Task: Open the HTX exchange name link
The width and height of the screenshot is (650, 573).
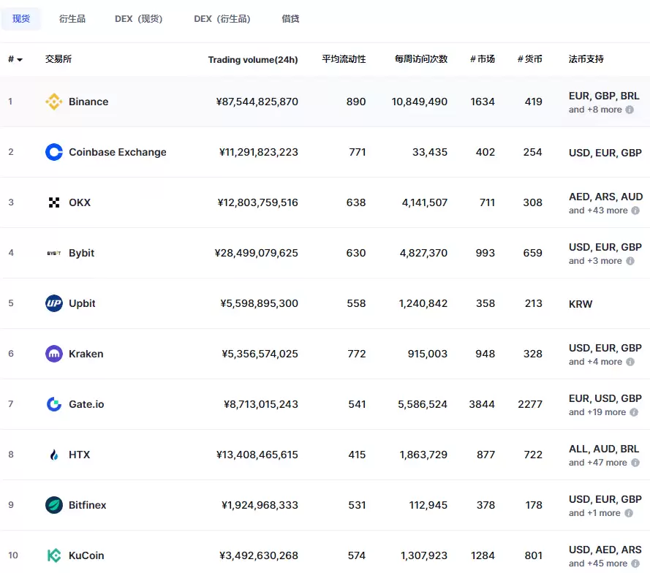Action: (x=79, y=455)
